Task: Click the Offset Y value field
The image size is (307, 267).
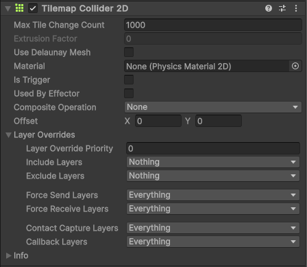Action: coord(219,121)
